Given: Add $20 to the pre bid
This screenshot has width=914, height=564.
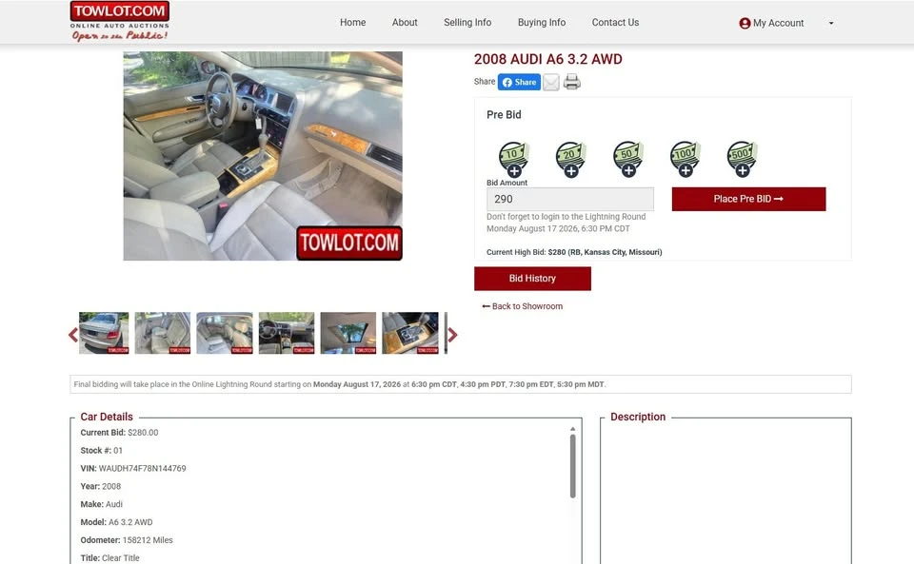Looking at the screenshot, I should pos(570,159).
